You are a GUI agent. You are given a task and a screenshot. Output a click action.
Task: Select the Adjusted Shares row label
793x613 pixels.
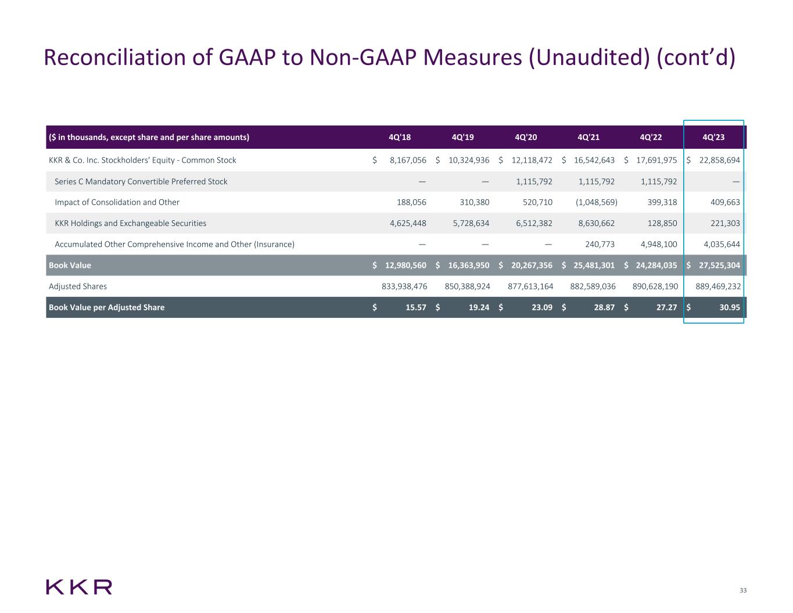point(78,286)
